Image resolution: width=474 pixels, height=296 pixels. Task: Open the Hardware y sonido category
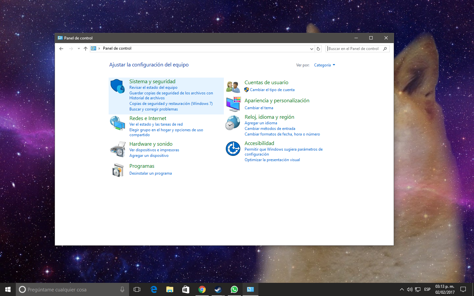tap(151, 144)
